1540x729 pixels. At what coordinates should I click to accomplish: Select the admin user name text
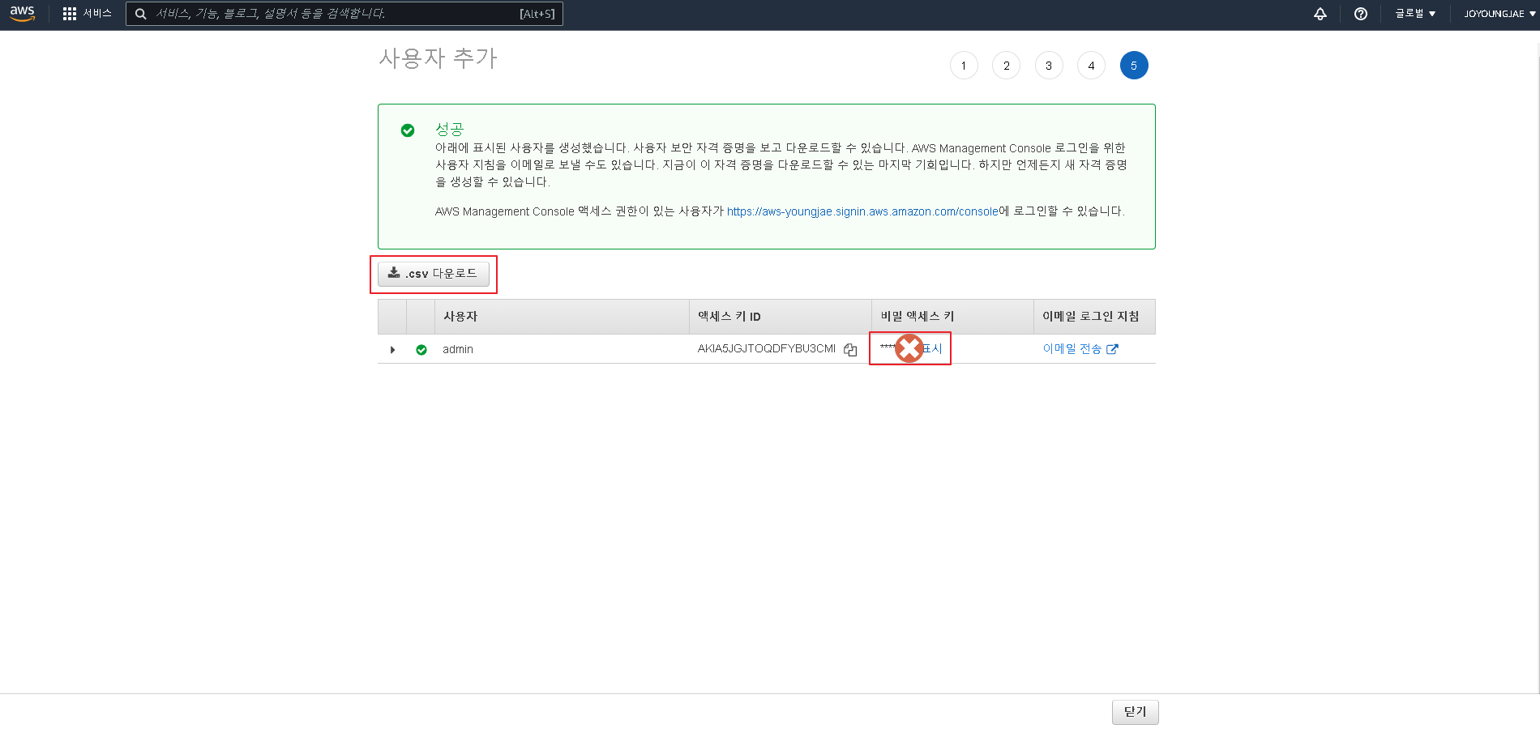point(458,349)
